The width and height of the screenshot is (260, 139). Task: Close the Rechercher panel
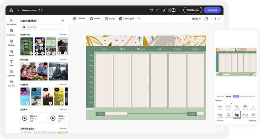(x=63, y=20)
